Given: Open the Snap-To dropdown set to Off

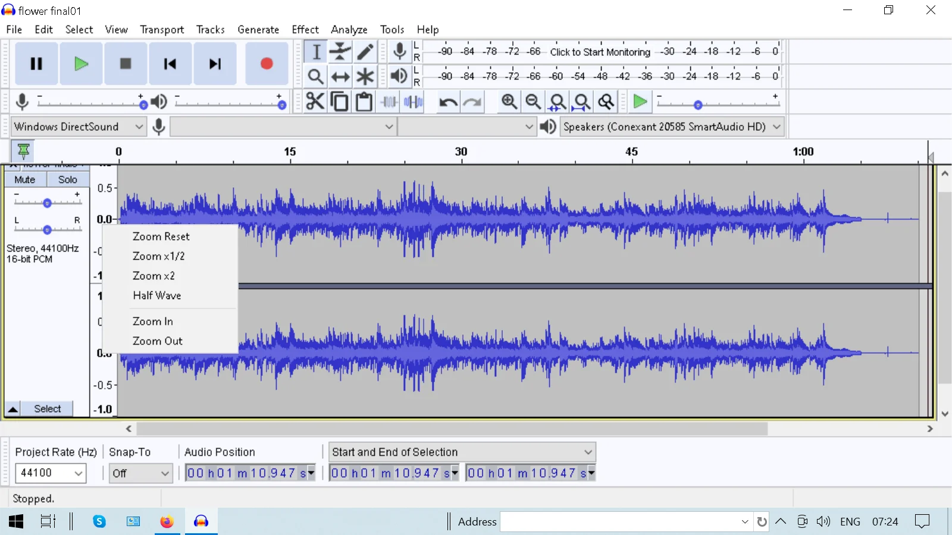Looking at the screenshot, I should pyautogui.click(x=140, y=473).
